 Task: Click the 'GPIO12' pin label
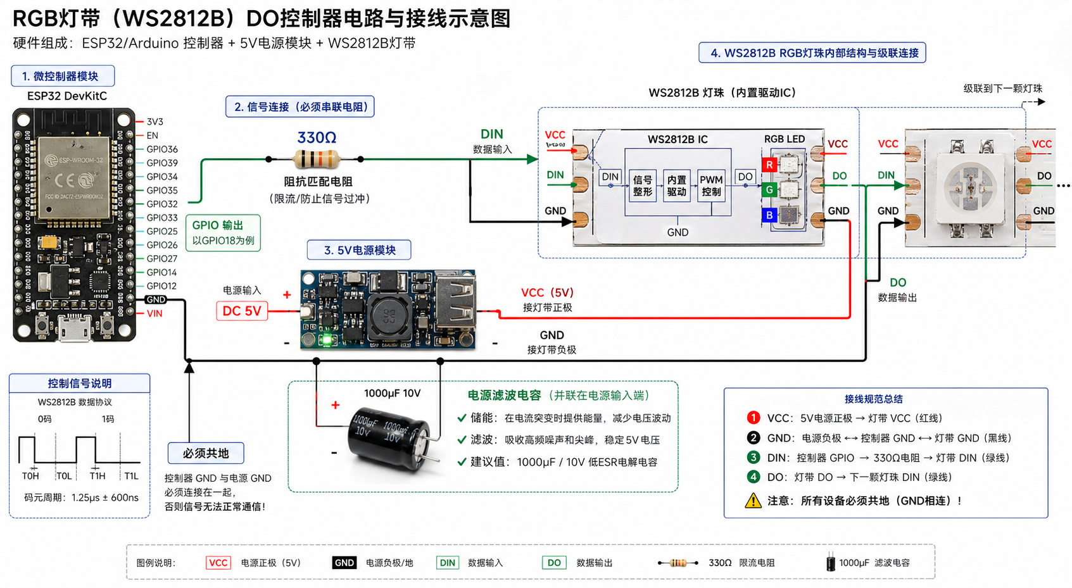click(162, 286)
